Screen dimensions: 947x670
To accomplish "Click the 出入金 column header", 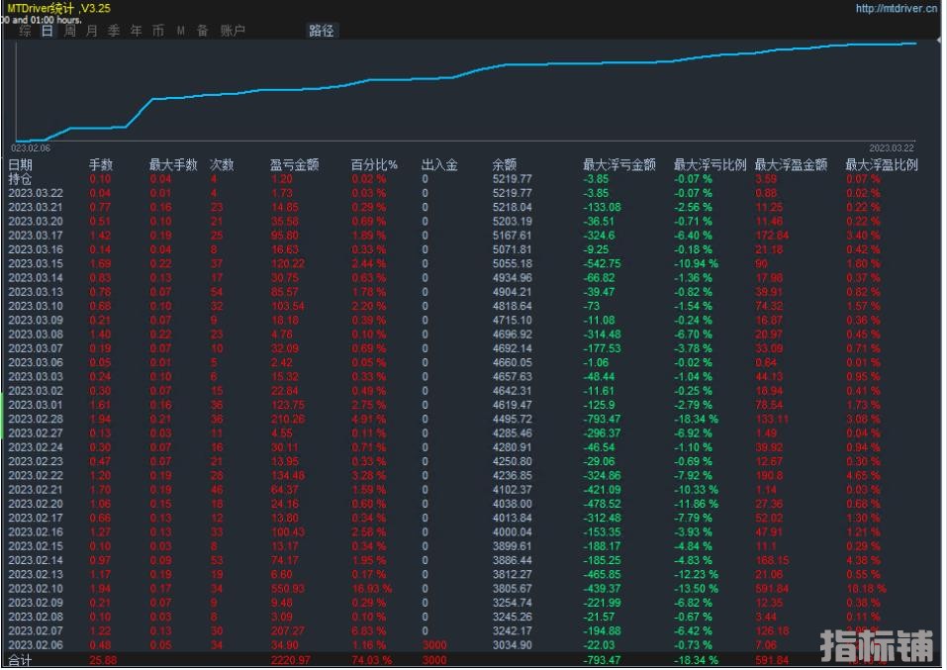I will click(439, 165).
